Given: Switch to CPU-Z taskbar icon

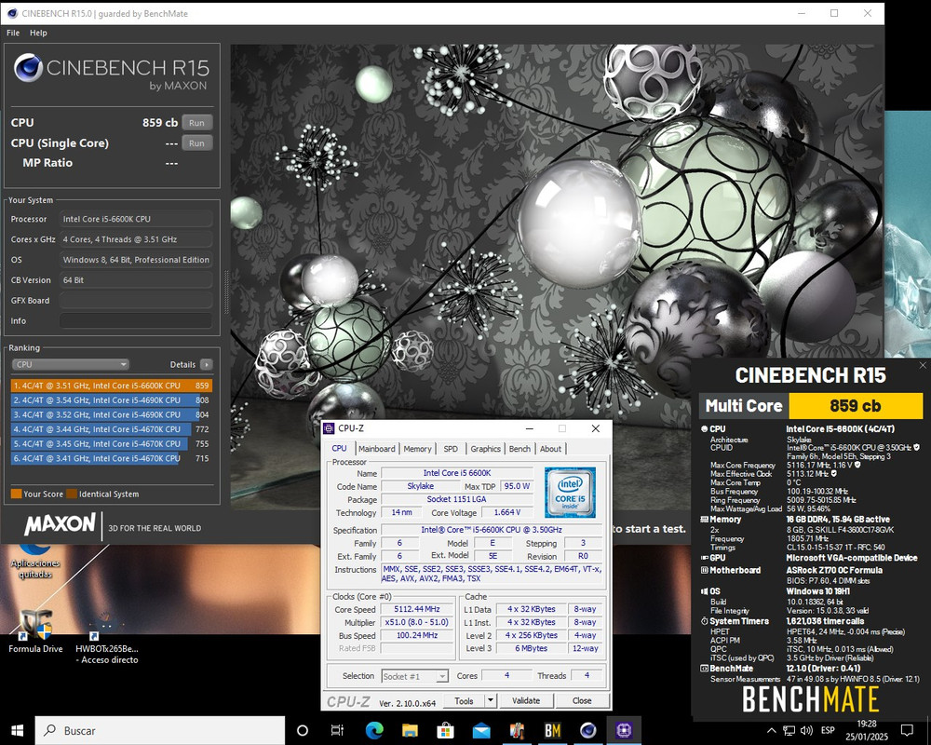Looking at the screenshot, I should tap(624, 731).
